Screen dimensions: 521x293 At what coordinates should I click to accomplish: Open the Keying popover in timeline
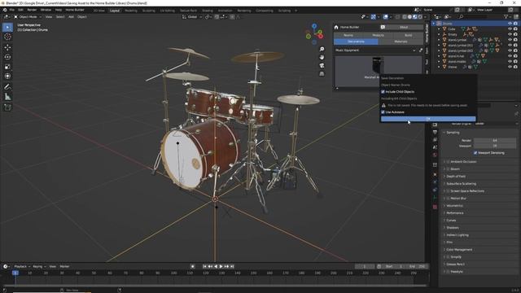39,266
